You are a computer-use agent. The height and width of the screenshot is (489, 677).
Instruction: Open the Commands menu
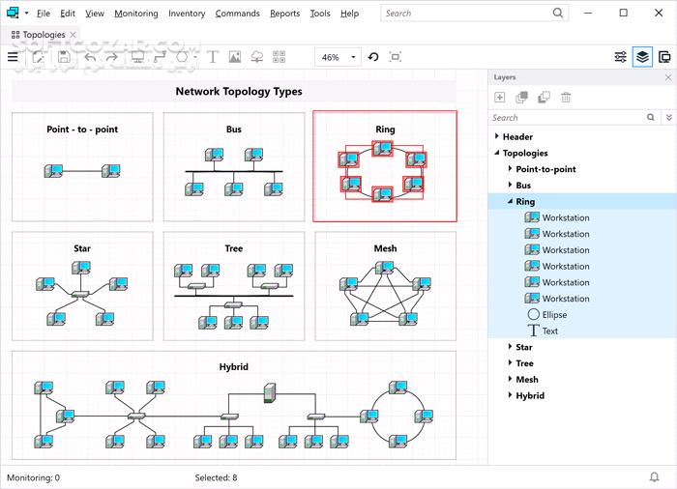[238, 14]
